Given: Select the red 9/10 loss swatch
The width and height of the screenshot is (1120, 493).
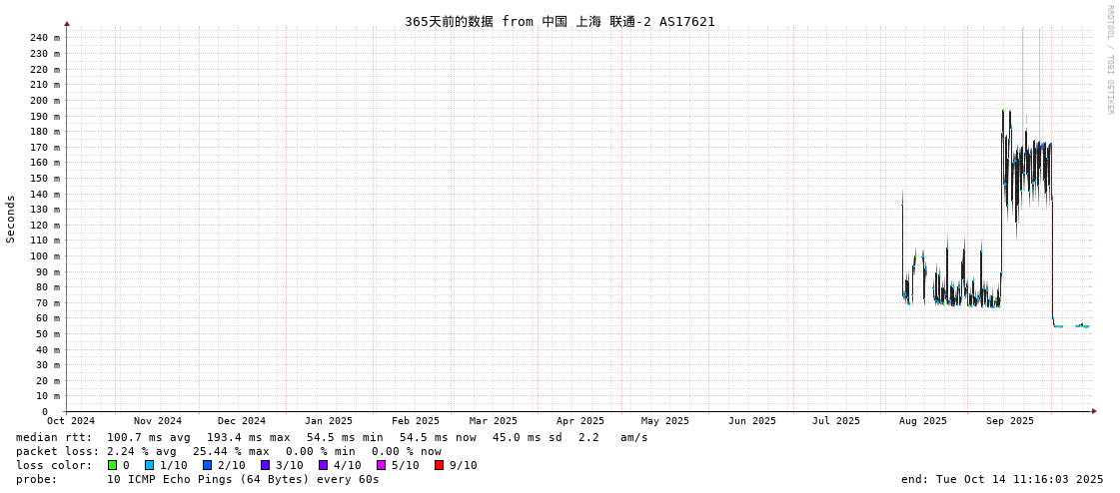Looking at the screenshot, I should (x=440, y=465).
